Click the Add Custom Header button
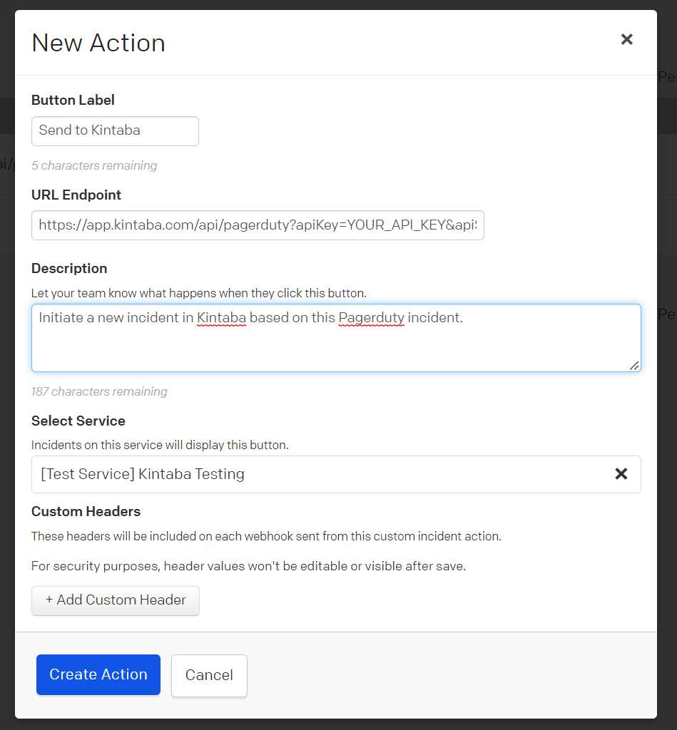The image size is (677, 730). pos(116,600)
